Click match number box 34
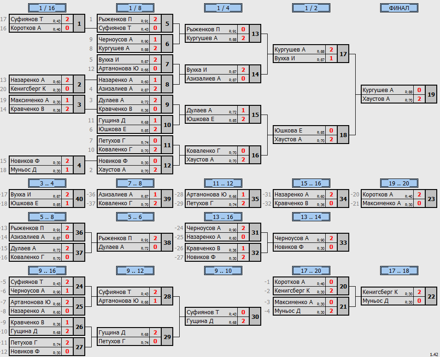Image resolution: width=440 pixels, height=357 pixels. (x=343, y=199)
